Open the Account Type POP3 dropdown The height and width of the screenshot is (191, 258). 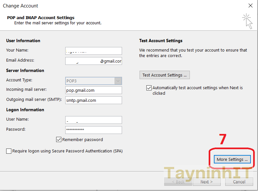pyautogui.click(x=118, y=81)
